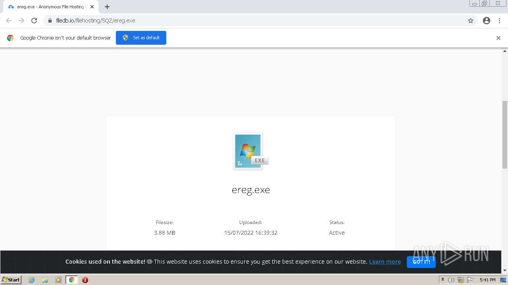The image size is (508, 285).
Task: Click the upload date 15/07/2022 16:39:32
Action: pos(251,233)
